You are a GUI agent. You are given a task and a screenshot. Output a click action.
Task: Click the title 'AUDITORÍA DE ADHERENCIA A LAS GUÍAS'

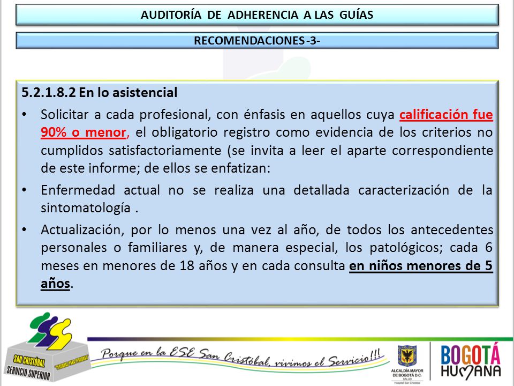point(257,15)
